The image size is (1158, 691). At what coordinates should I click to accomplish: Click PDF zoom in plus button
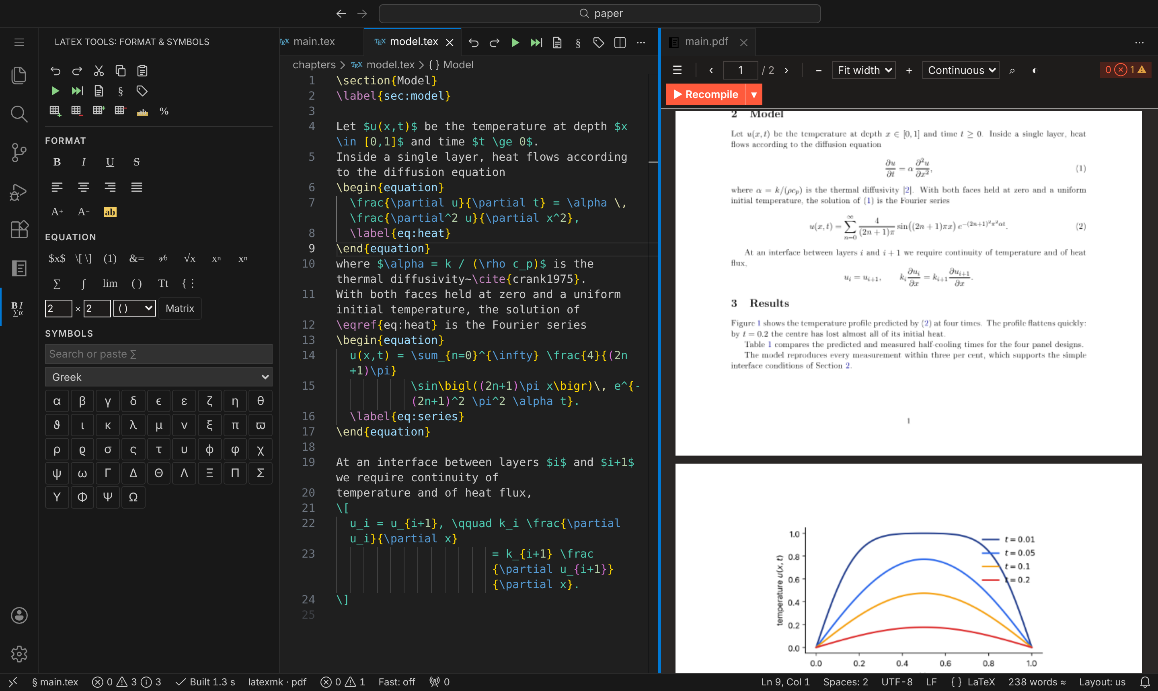(909, 70)
